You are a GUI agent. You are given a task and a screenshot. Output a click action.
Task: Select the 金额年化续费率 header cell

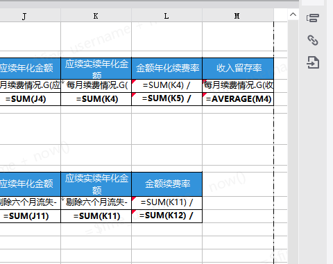(x=166, y=69)
